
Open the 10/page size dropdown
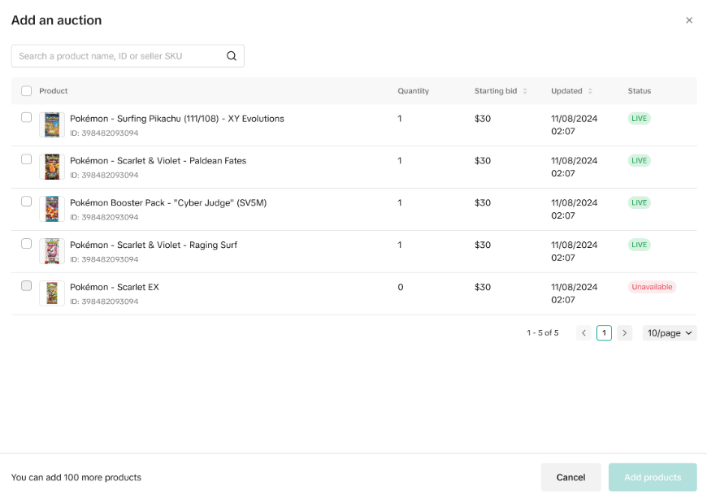click(670, 332)
